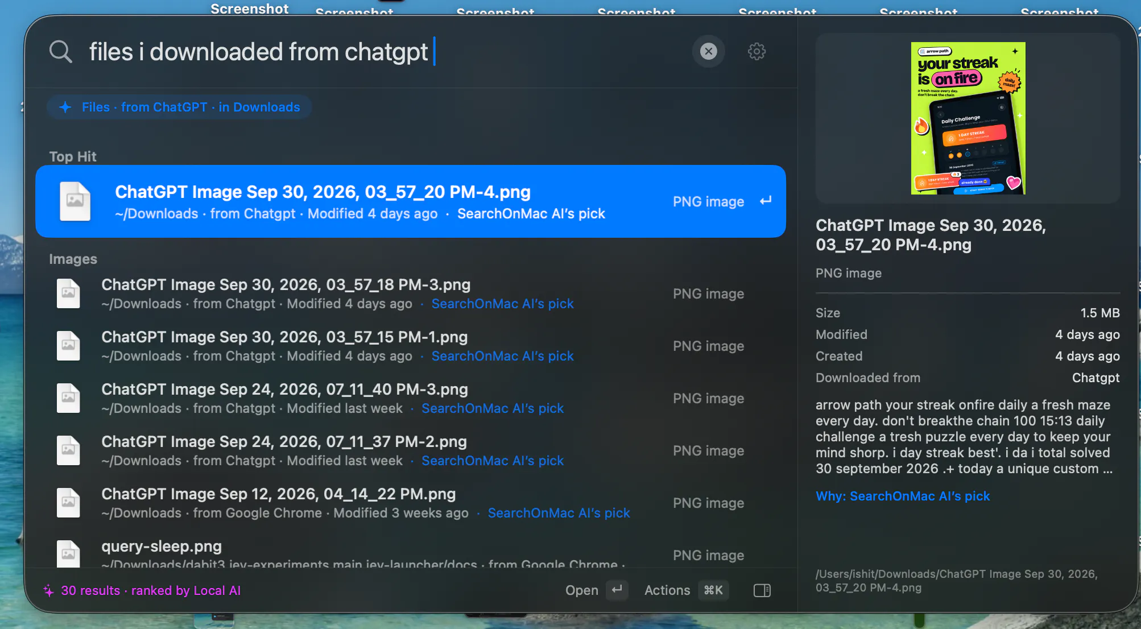Open Top Hit ChatGPT Image 03_57_20 PM-4.png
The width and height of the screenshot is (1141, 629).
pos(411,201)
